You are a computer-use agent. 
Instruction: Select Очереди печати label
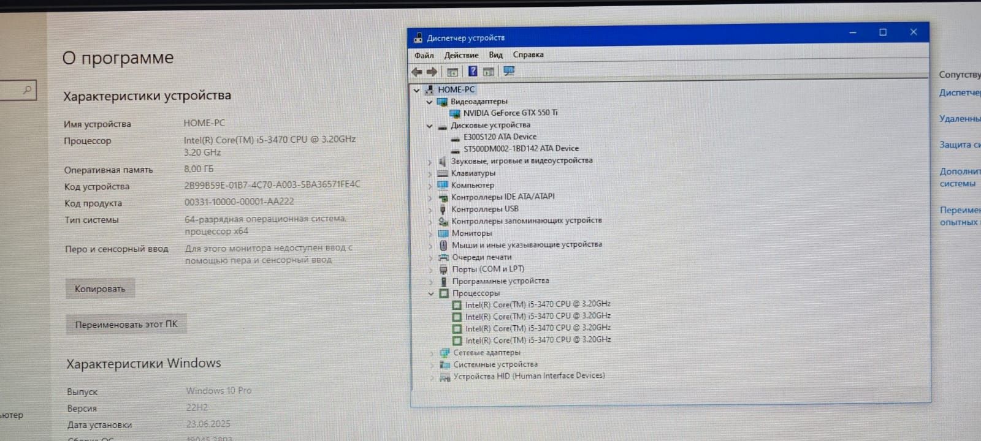click(x=482, y=257)
